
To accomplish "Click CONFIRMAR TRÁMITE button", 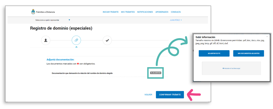I will point(170,95).
